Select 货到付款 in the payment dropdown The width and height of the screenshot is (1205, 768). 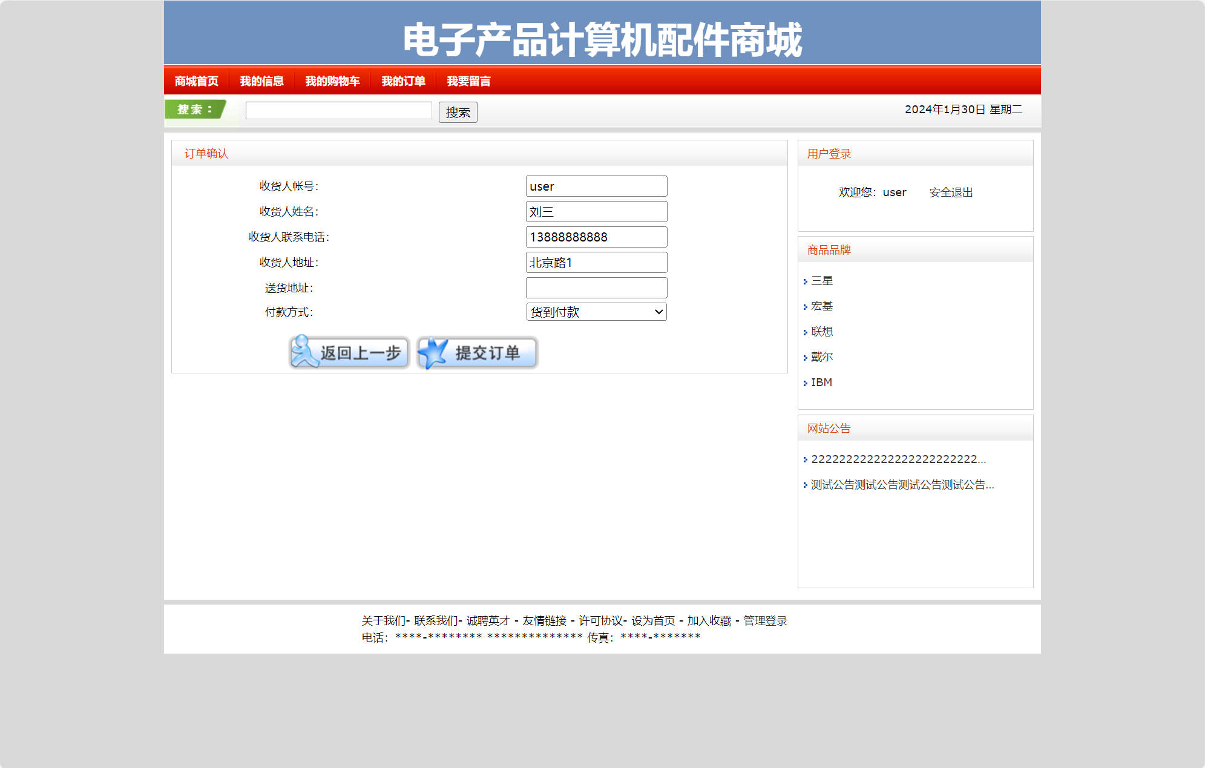point(596,312)
